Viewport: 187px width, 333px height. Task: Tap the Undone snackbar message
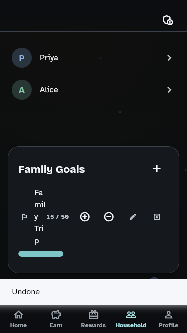click(26, 292)
